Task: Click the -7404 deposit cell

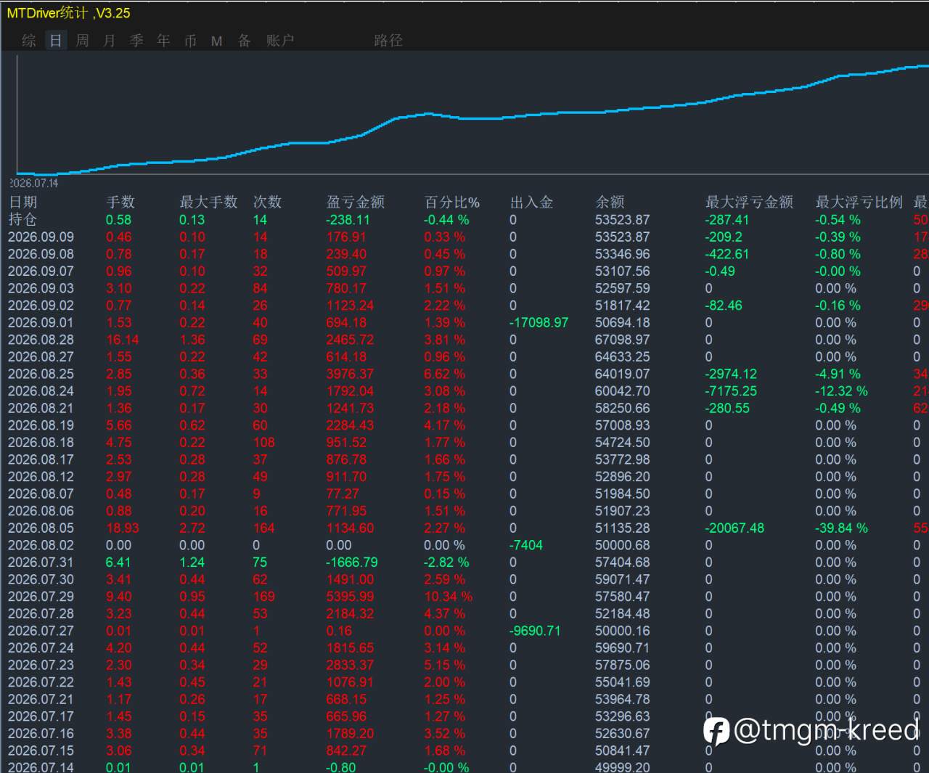Action: pyautogui.click(x=527, y=545)
